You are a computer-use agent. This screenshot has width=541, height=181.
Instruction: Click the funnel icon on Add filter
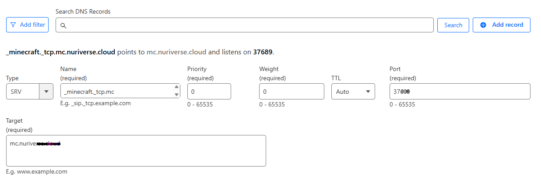pos(13,25)
